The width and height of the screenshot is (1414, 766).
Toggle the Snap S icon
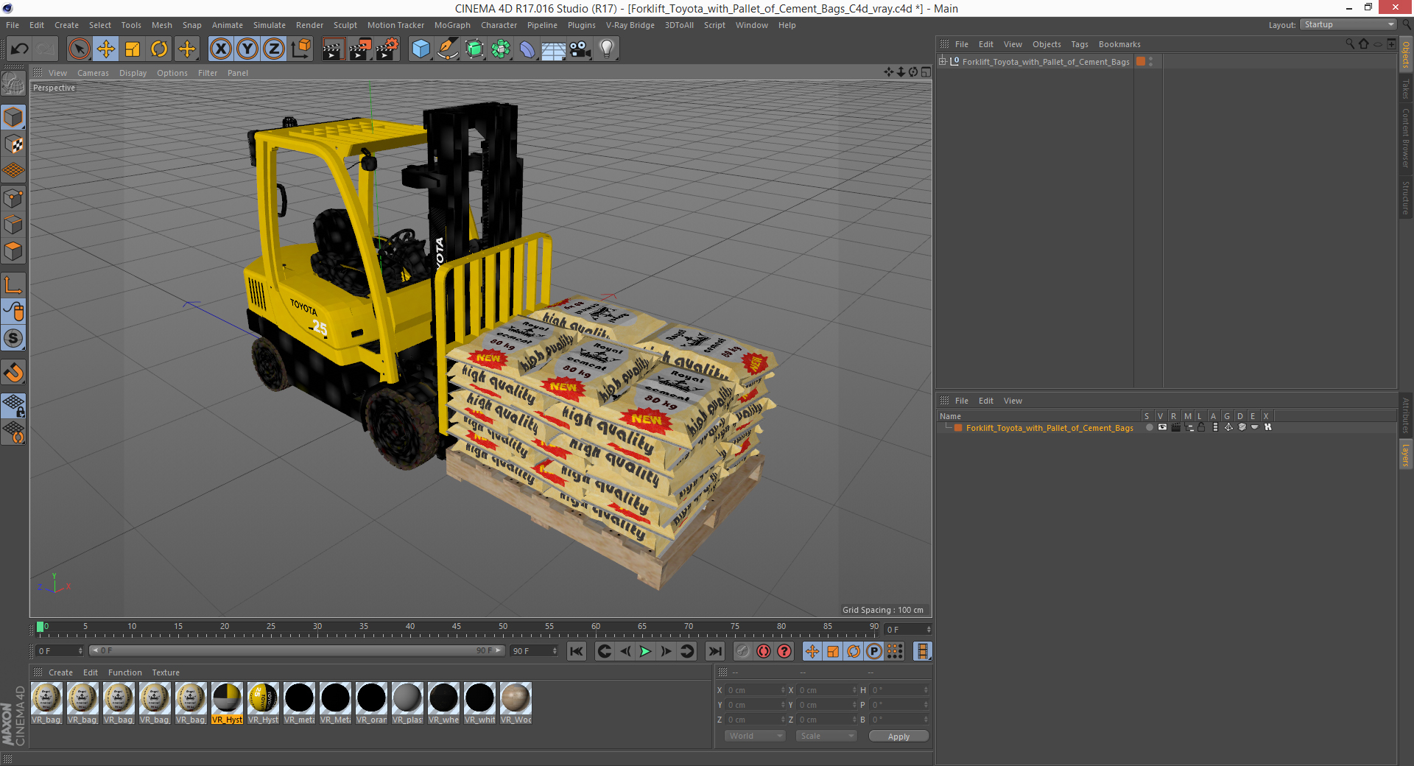coord(13,338)
